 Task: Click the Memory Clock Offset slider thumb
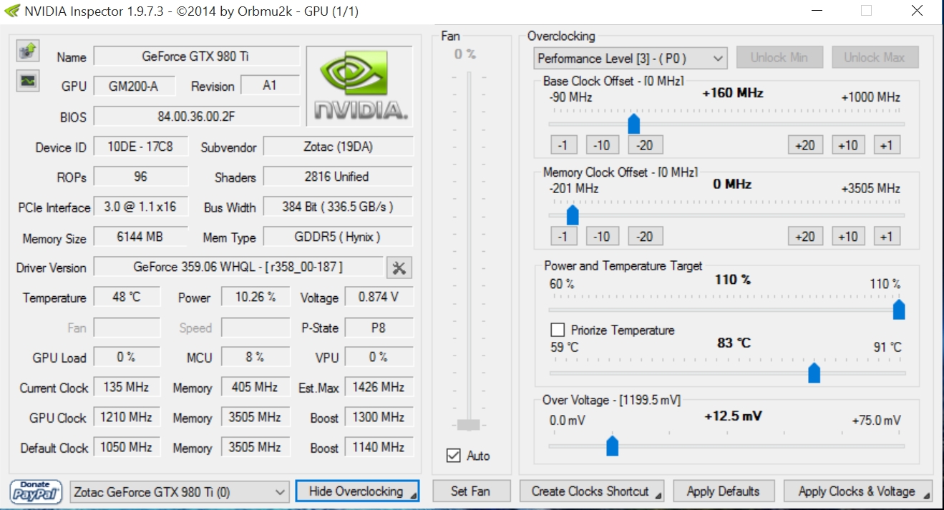[x=572, y=215]
